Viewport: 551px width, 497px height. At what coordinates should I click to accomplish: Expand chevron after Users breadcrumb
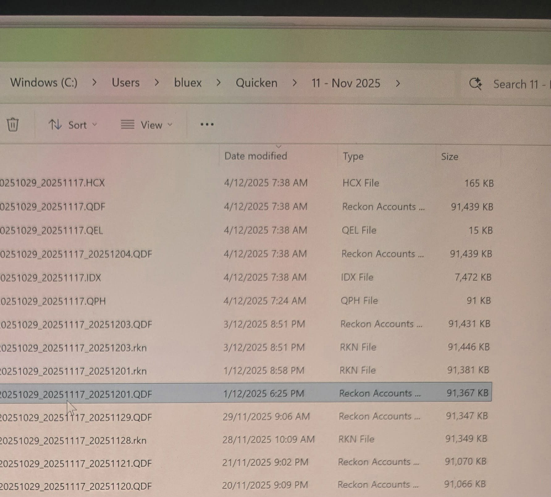(157, 83)
